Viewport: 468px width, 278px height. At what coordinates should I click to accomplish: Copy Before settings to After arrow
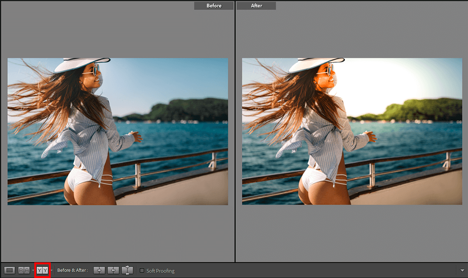[x=99, y=270]
